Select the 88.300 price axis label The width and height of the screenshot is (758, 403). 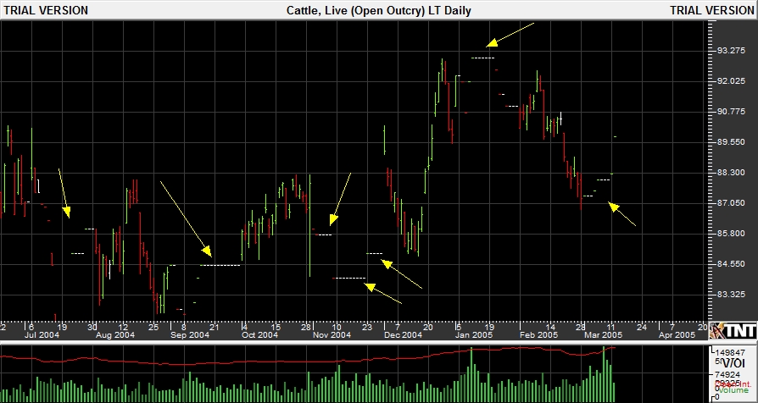pos(733,173)
